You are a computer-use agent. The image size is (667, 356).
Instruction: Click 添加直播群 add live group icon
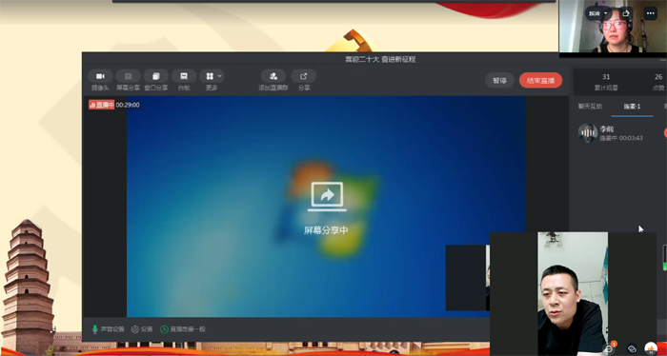click(273, 76)
